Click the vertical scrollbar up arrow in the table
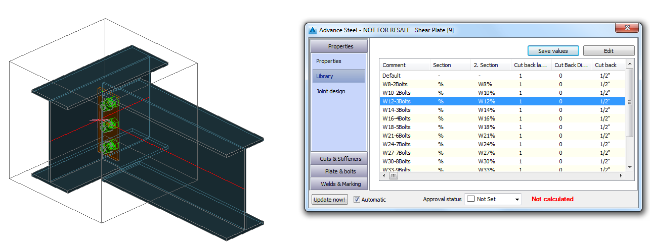The height and width of the screenshot is (247, 650). pos(630,64)
